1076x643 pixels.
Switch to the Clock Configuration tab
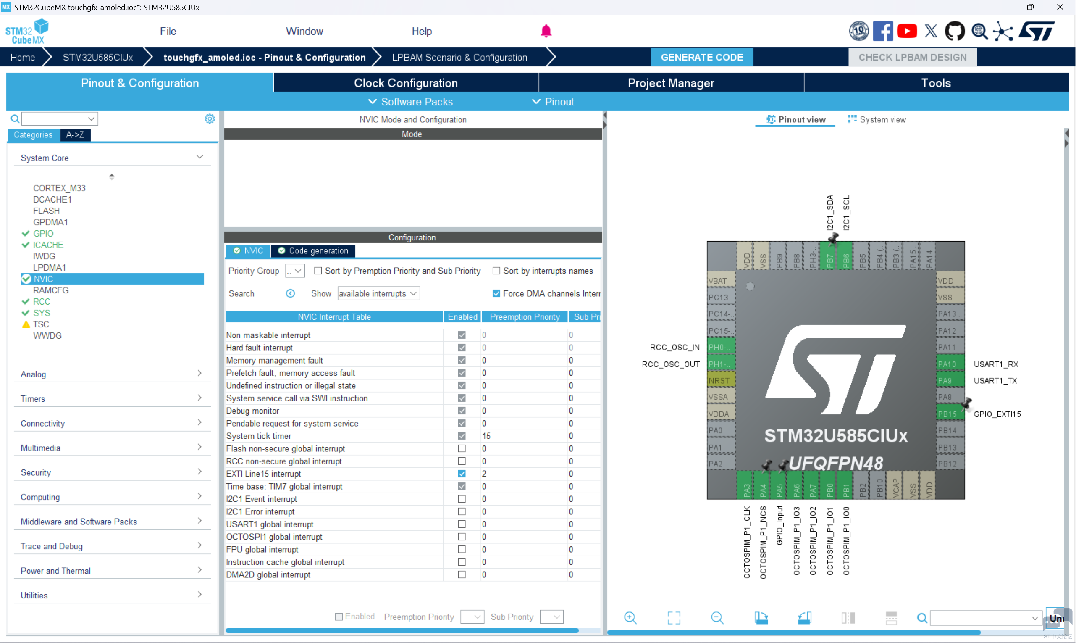tap(406, 83)
